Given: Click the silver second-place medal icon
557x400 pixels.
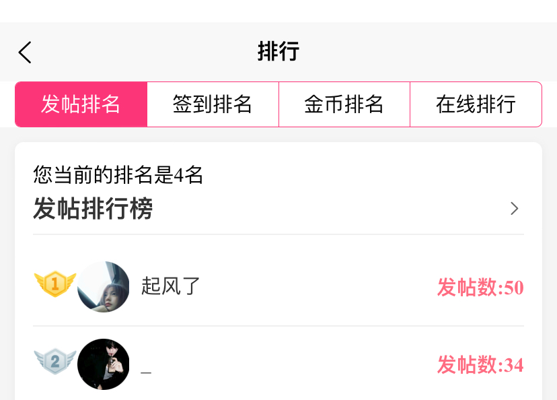Looking at the screenshot, I should coord(54,362).
